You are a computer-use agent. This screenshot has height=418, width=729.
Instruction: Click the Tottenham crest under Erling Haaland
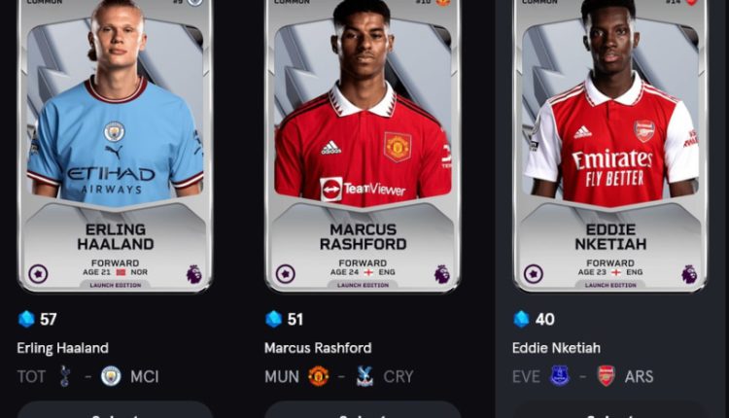(64, 376)
